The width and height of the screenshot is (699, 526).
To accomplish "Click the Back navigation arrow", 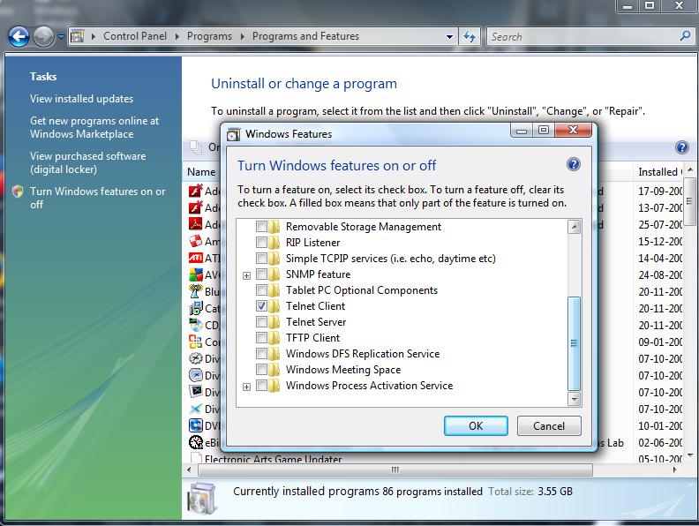I will [x=19, y=36].
